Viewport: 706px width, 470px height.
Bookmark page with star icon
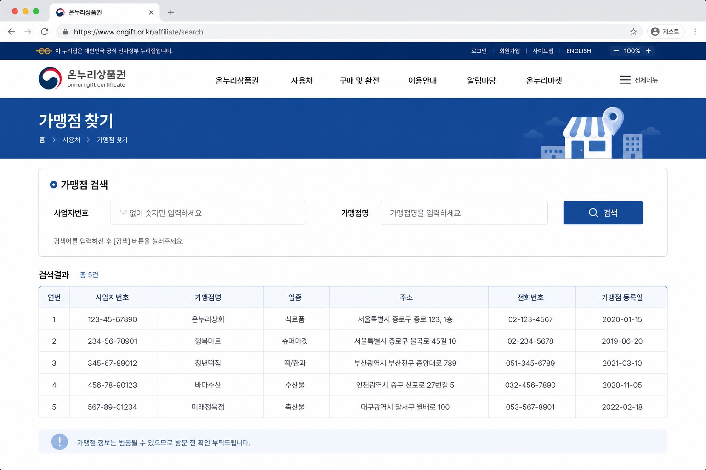click(633, 32)
